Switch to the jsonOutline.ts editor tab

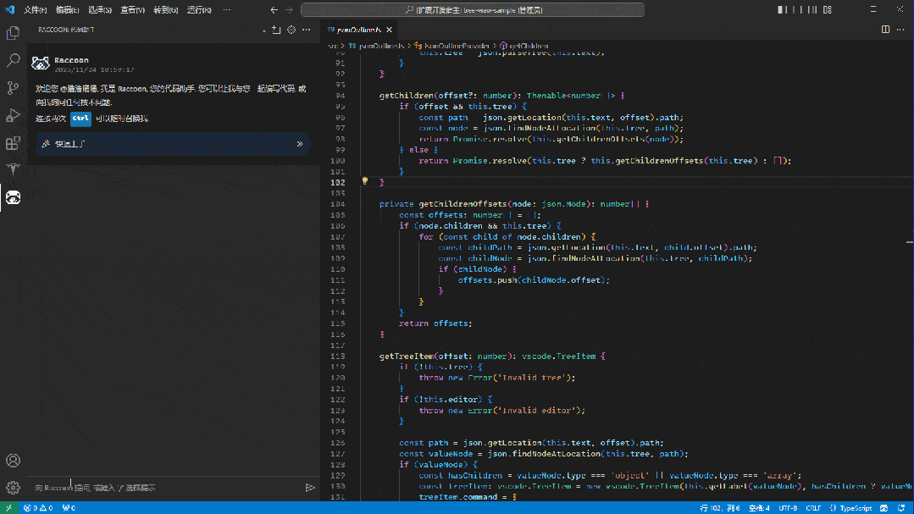[359, 30]
